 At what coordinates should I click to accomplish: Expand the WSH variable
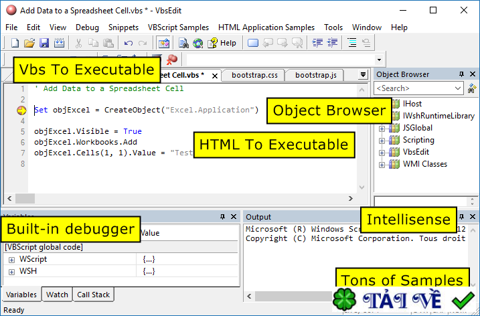(11, 272)
